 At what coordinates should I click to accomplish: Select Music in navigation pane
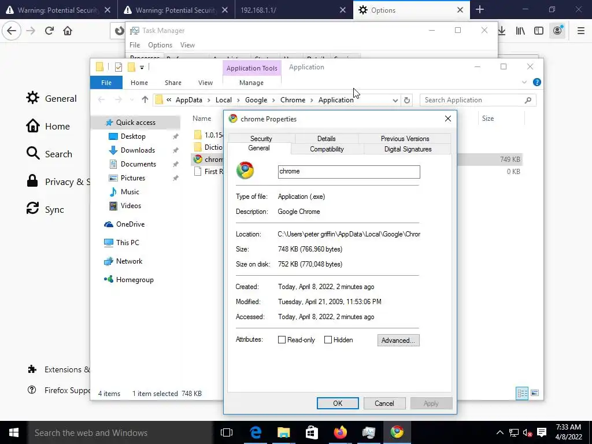pyautogui.click(x=129, y=192)
